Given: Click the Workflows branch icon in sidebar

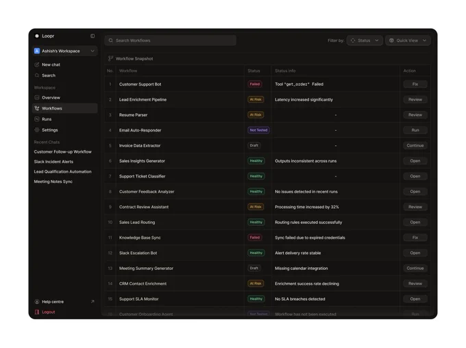Looking at the screenshot, I should pos(37,108).
